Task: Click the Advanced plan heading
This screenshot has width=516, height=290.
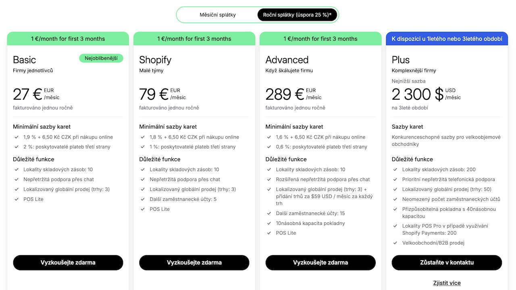Action: [x=287, y=60]
